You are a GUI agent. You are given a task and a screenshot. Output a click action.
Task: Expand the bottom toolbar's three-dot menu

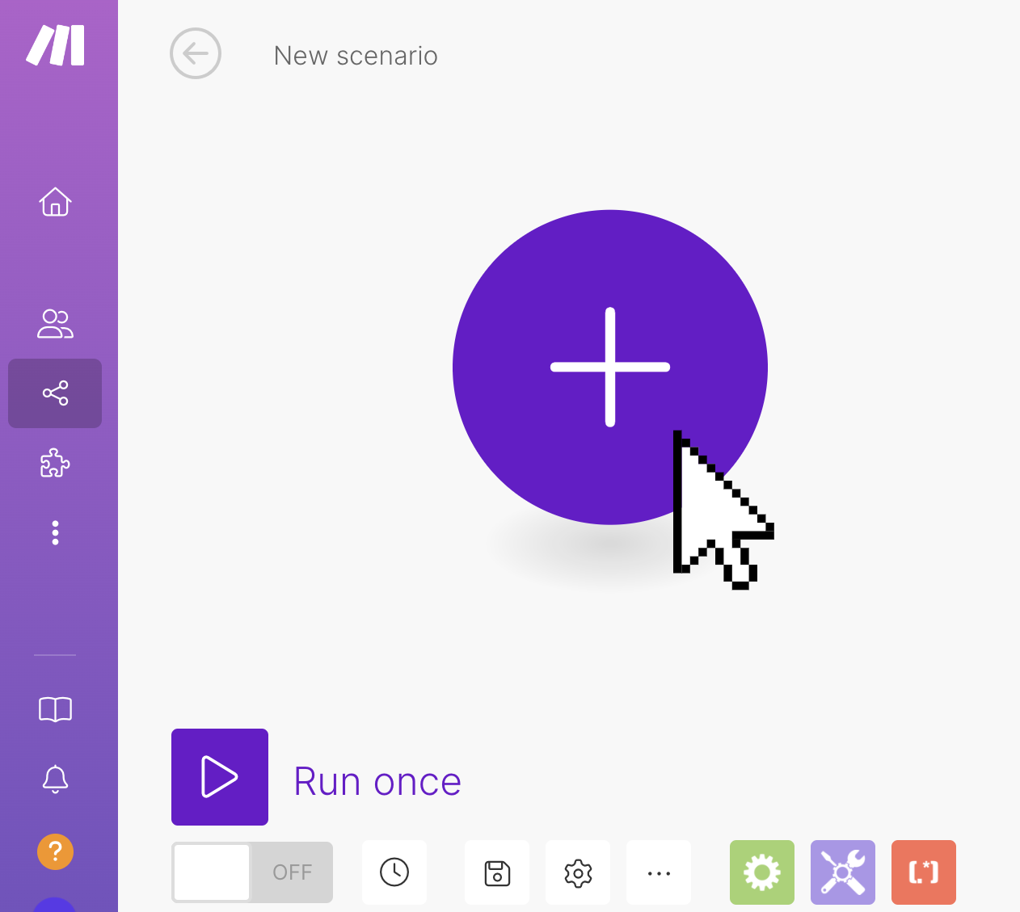(x=659, y=873)
